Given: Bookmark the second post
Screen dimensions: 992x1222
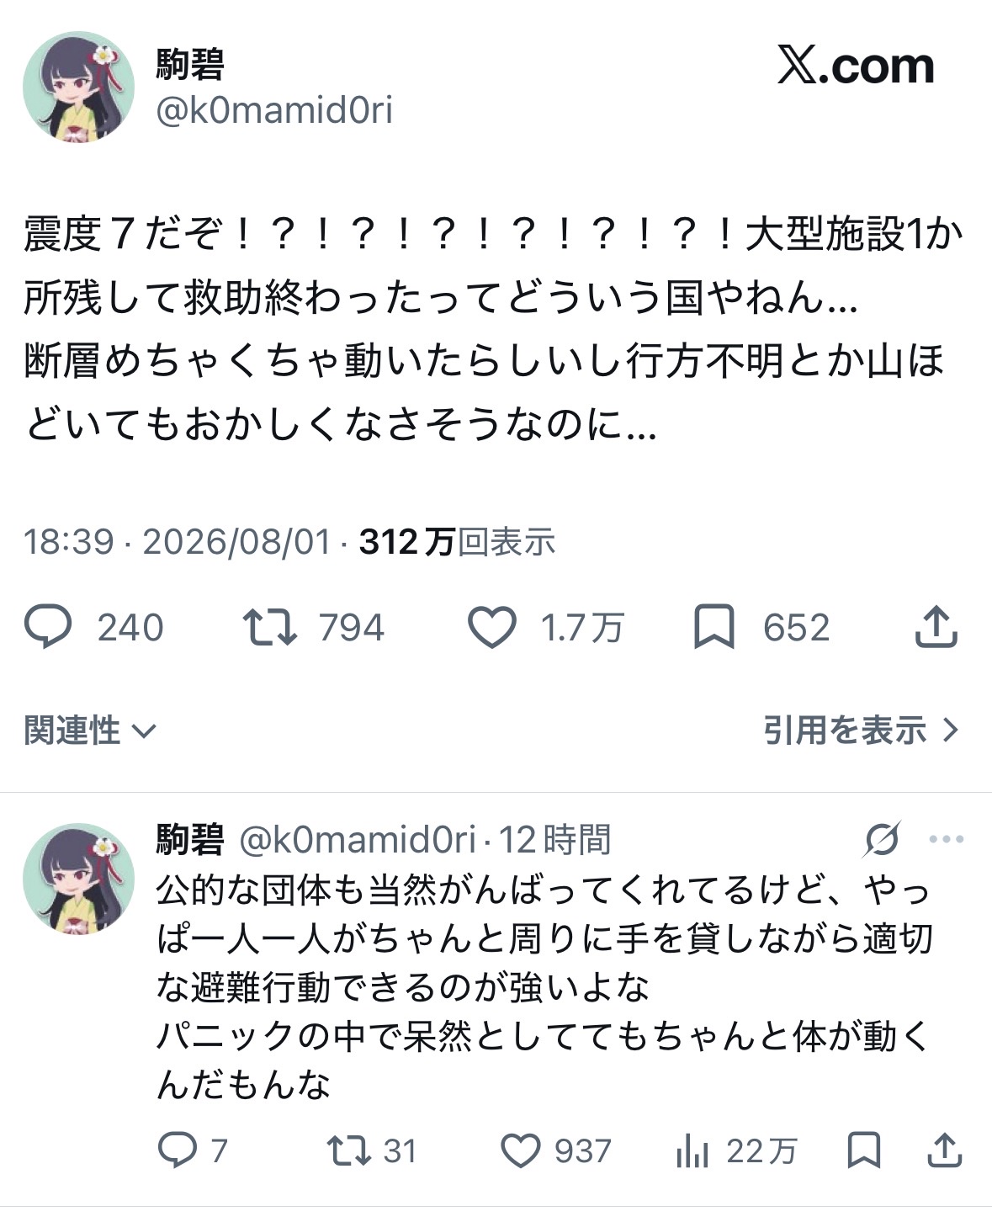Looking at the screenshot, I should tap(863, 1150).
